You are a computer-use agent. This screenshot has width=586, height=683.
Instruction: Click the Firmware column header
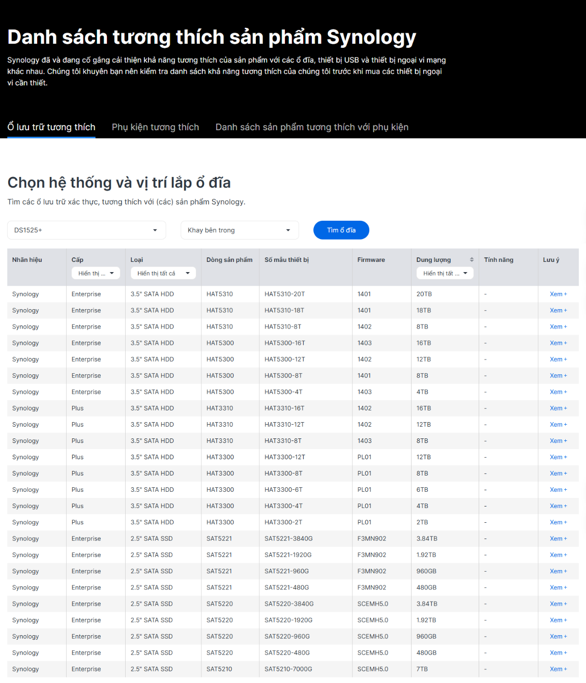click(371, 260)
